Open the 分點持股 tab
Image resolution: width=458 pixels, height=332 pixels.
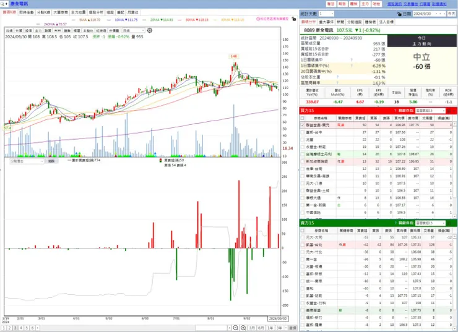[354, 22]
